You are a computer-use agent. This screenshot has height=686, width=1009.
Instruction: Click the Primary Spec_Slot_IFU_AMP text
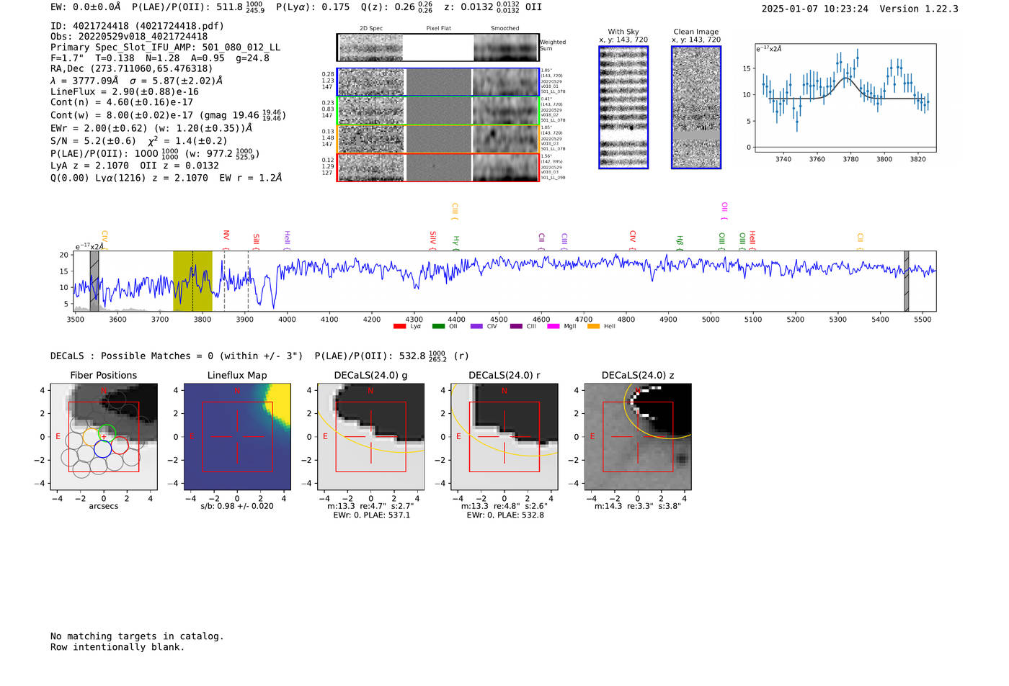(x=166, y=48)
